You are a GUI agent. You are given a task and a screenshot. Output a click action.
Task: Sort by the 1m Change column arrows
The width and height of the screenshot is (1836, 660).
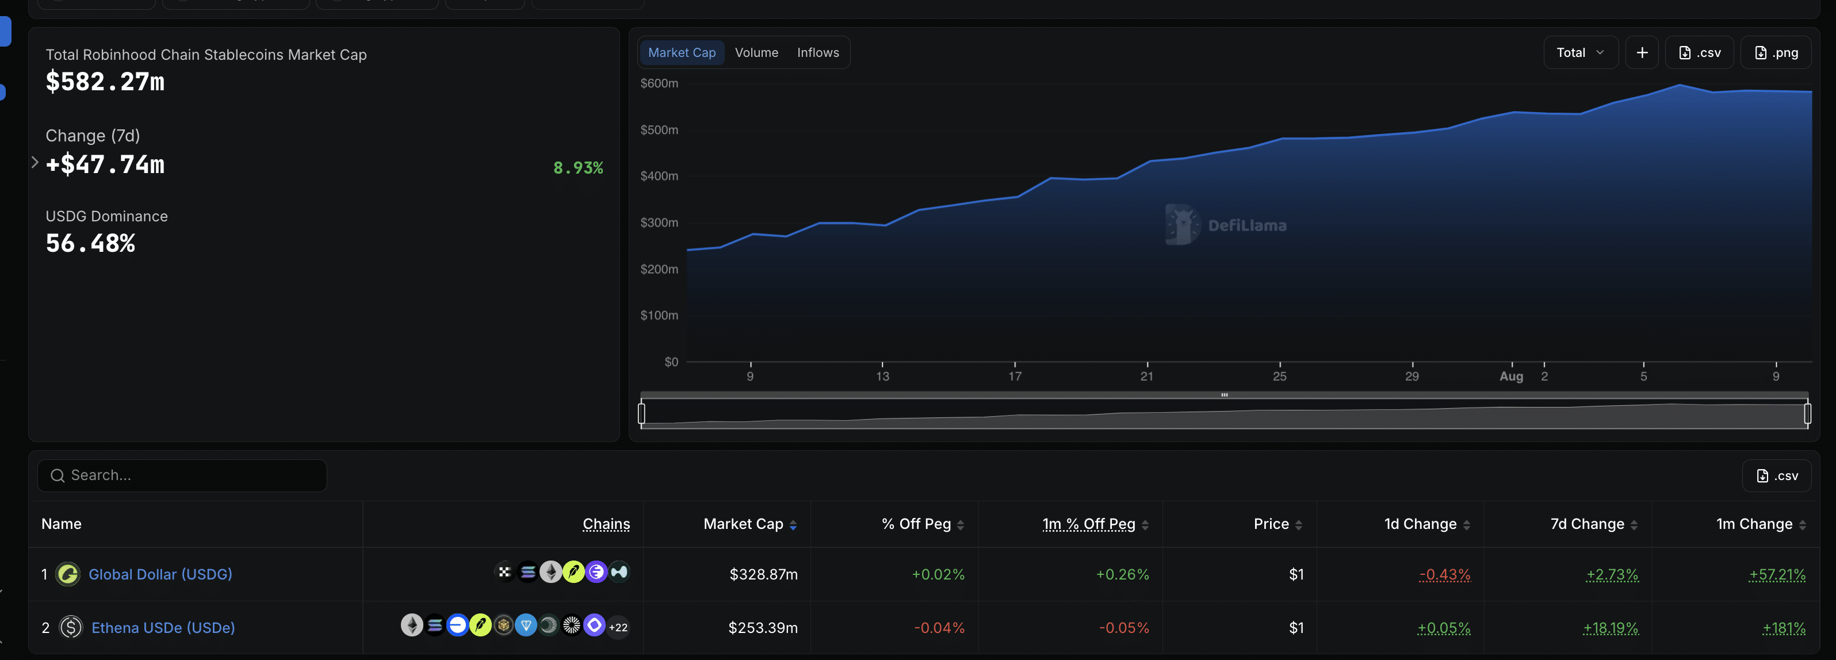(x=1803, y=524)
